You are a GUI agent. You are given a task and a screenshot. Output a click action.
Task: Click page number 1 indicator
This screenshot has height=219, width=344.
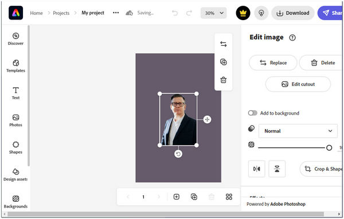[143, 197]
